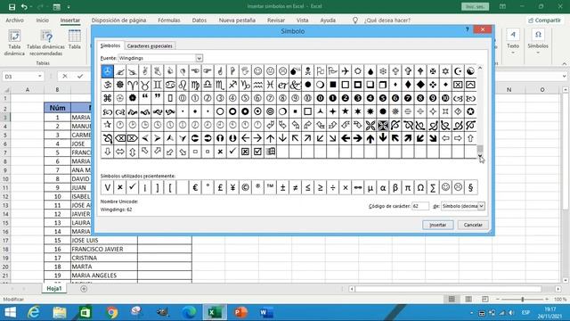This screenshot has width=570, height=321.
Task: Click the Insertar button in the dialog
Action: 437,225
